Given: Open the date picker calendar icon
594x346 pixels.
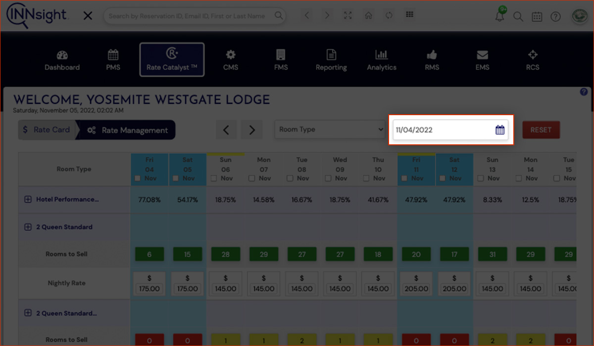Looking at the screenshot, I should coord(500,130).
